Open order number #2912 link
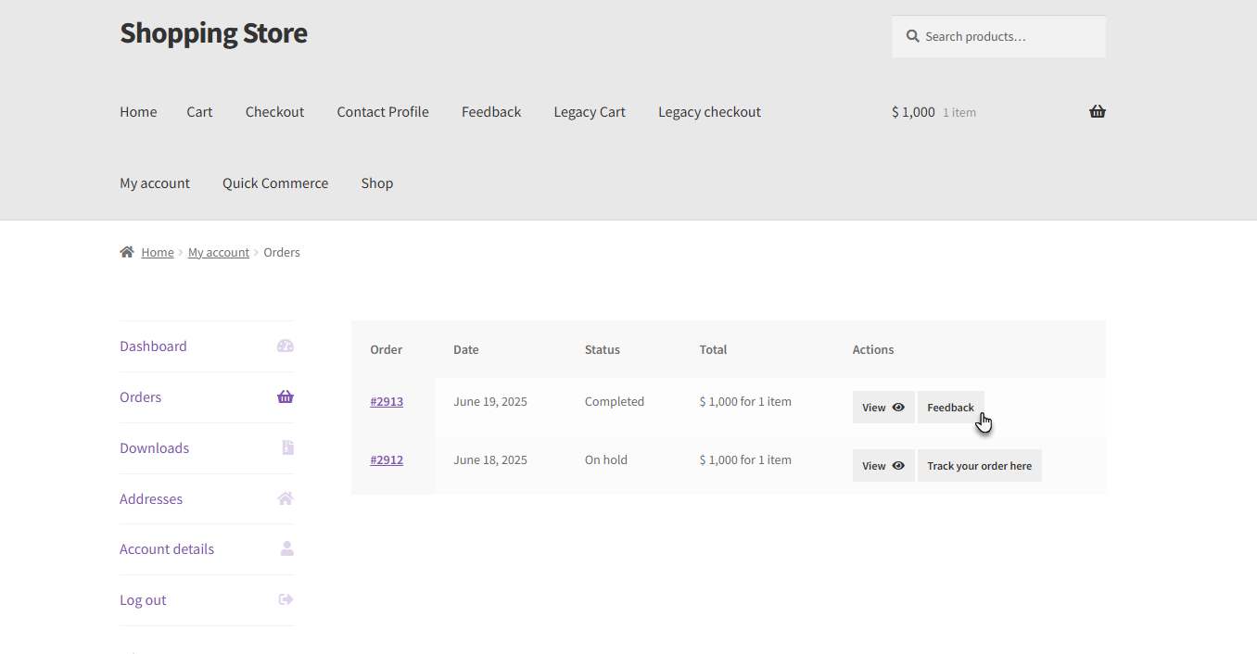Screen dimensions: 1257x654 click(387, 460)
